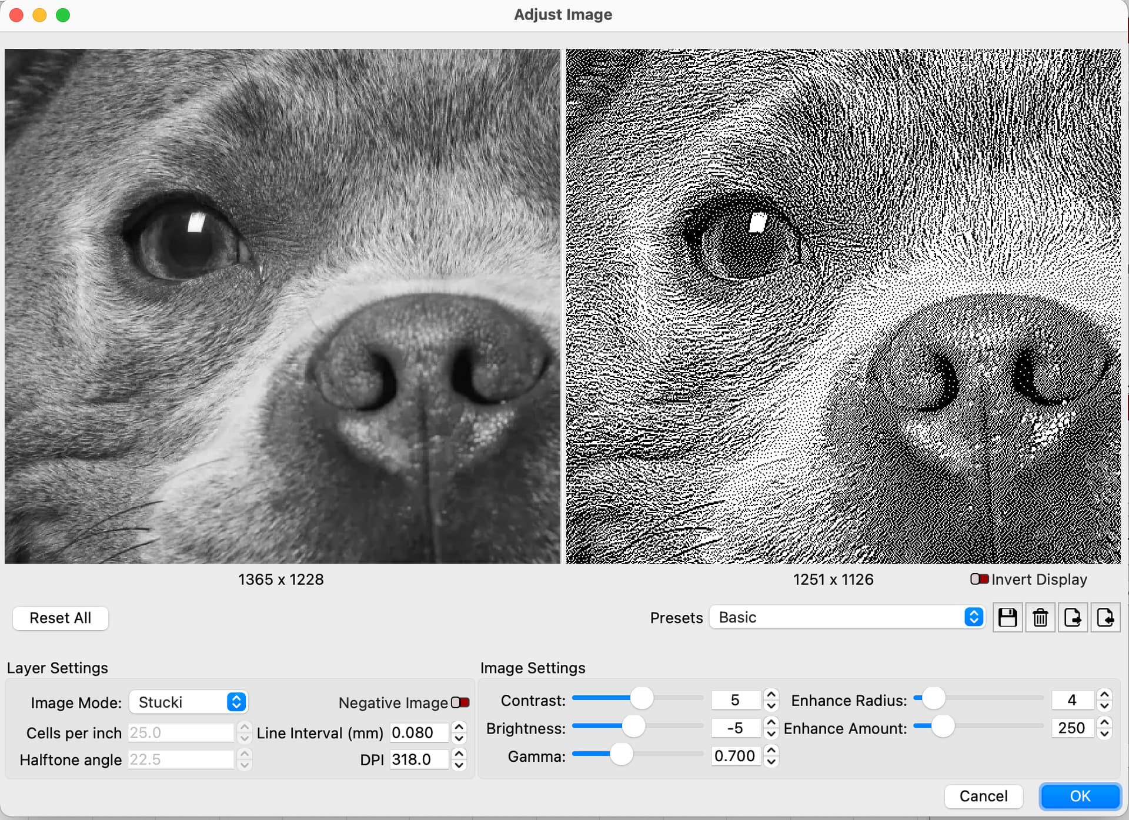1129x820 pixels.
Task: Delete the preset using the trash icon
Action: (x=1040, y=617)
